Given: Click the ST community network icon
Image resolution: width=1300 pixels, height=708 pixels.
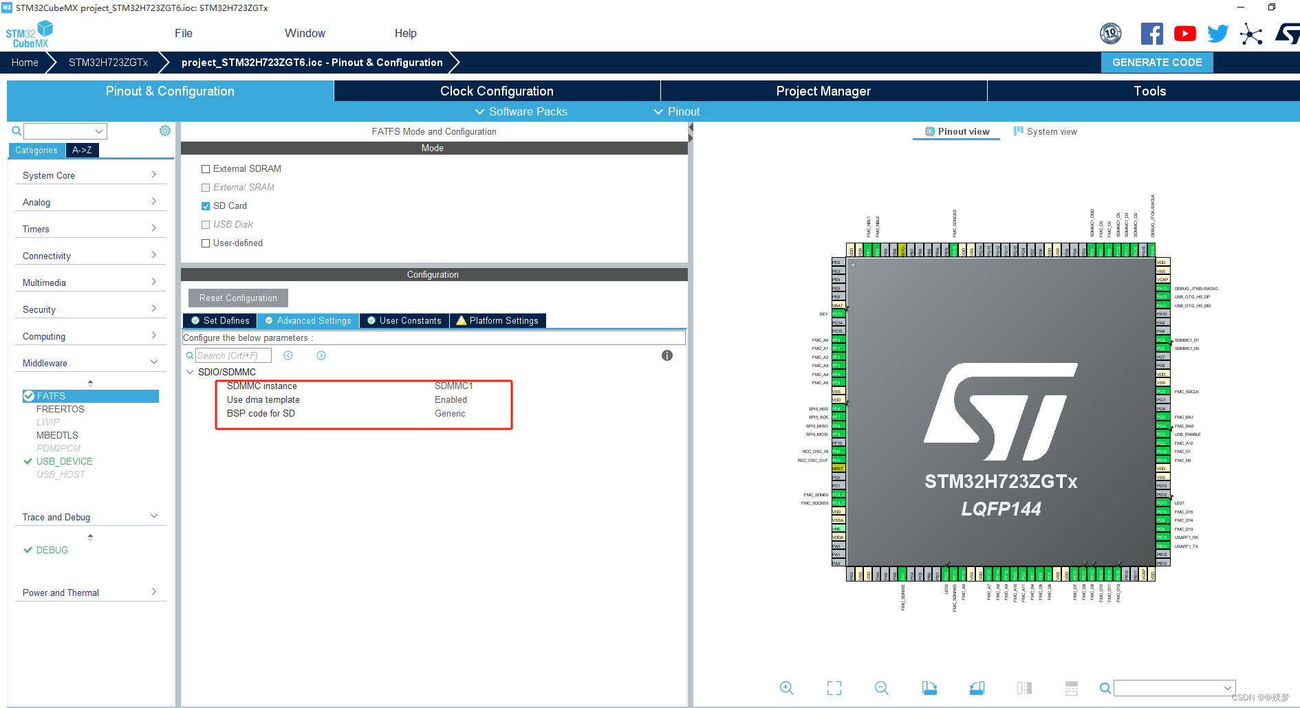Looking at the screenshot, I should [1251, 34].
